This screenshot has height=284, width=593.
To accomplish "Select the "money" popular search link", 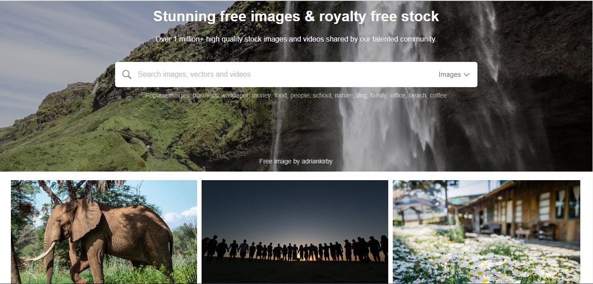I will pos(262,95).
